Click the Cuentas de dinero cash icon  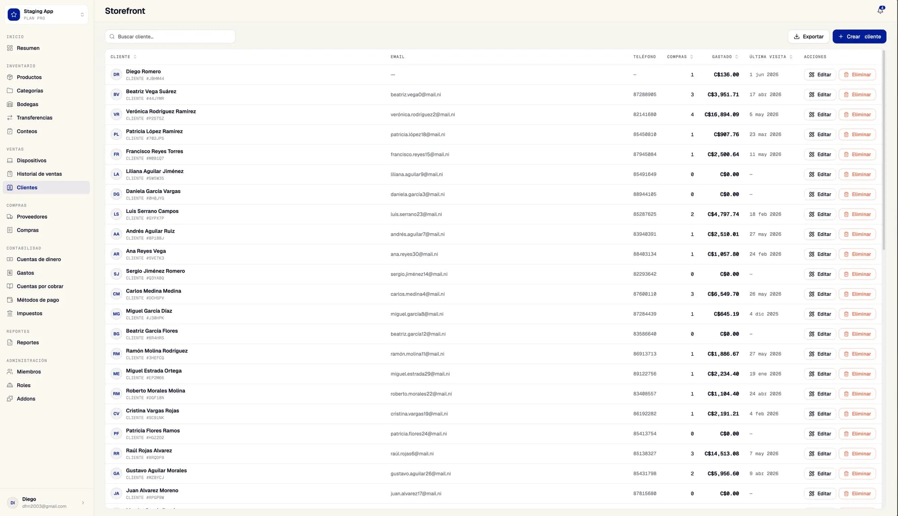click(x=10, y=259)
